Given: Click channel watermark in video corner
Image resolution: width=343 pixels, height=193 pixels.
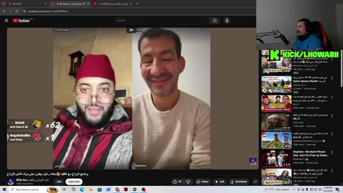Looking at the screenshot, I should [253, 161].
